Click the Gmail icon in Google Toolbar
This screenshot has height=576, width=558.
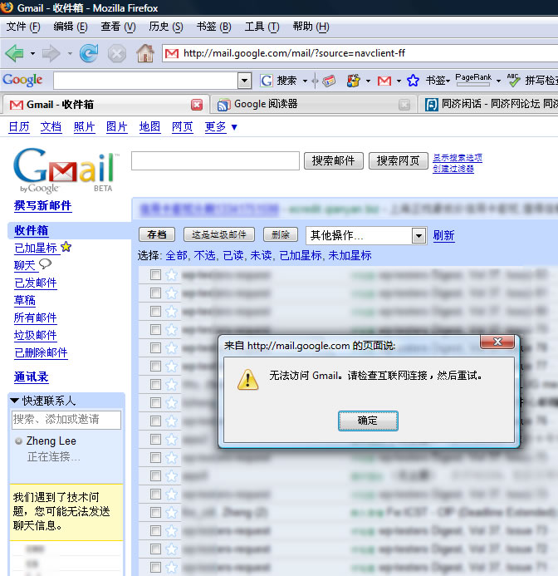tap(384, 81)
